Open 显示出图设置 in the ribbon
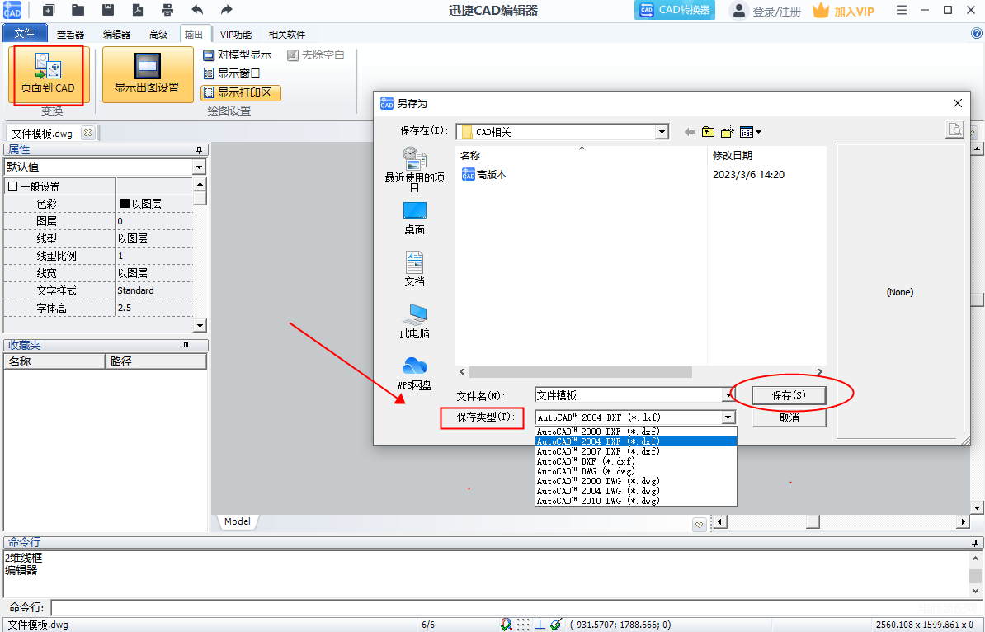Screen dimensions: 985x632 pyautogui.click(x=148, y=74)
